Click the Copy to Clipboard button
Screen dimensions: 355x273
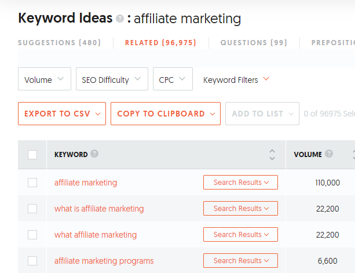click(166, 114)
